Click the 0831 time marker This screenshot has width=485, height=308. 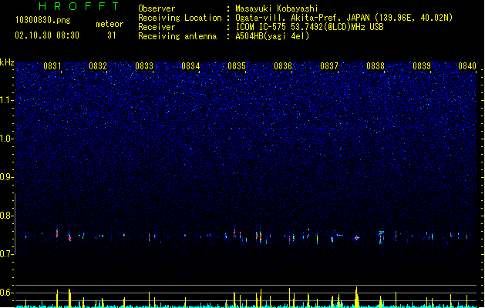(52, 66)
